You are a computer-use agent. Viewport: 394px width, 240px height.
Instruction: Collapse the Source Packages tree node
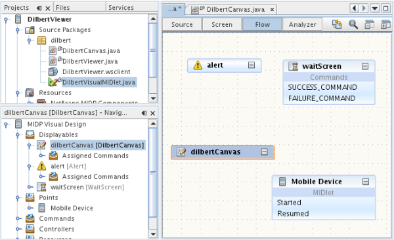[x=17, y=30]
